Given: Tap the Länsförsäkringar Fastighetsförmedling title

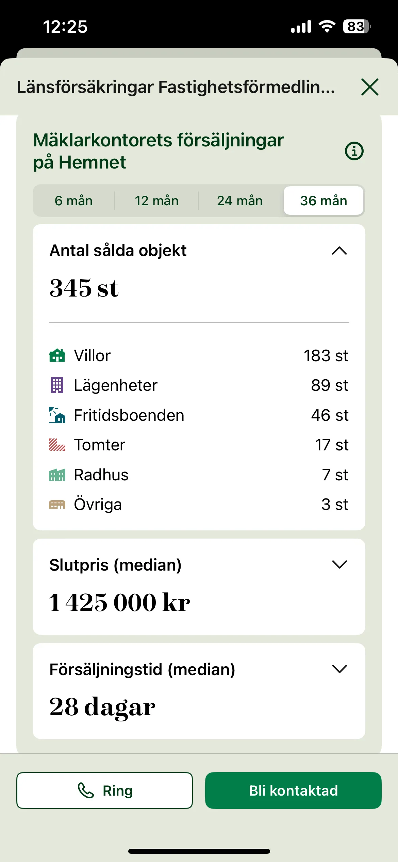Looking at the screenshot, I should click(x=176, y=87).
